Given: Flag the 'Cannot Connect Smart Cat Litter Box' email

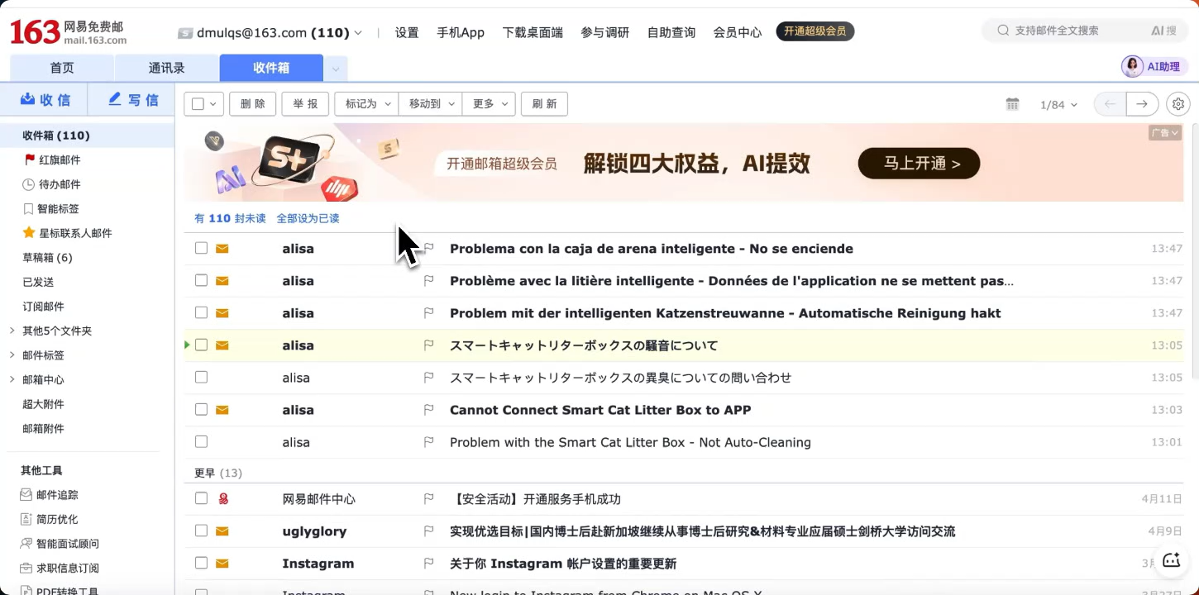Looking at the screenshot, I should pyautogui.click(x=428, y=409).
